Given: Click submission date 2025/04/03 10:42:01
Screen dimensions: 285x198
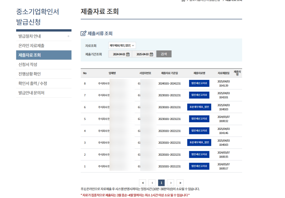Looking at the screenshot, I should coord(223,95).
